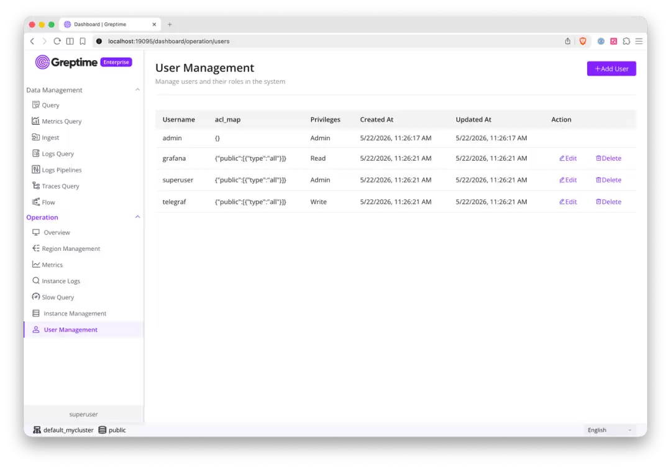The image size is (671, 468).
Task: Click the red extension icon in toolbar
Action: click(x=614, y=41)
